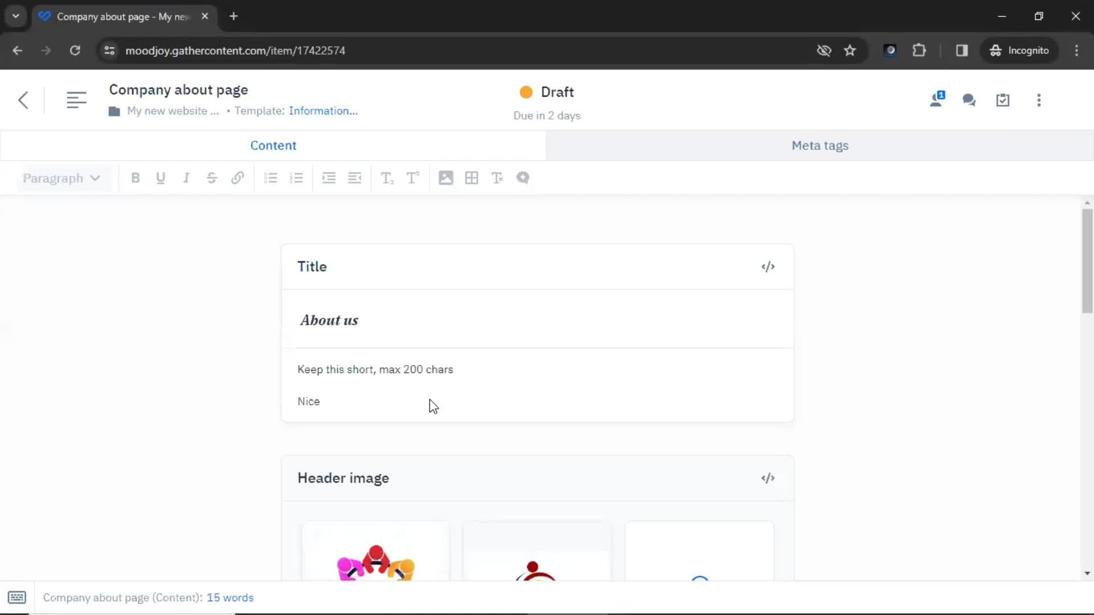Click the Insert table icon
This screenshot has width=1094, height=615.
pos(471,178)
